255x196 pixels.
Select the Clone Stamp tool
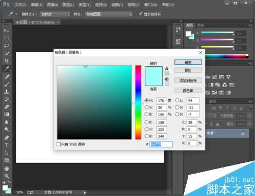(7, 92)
